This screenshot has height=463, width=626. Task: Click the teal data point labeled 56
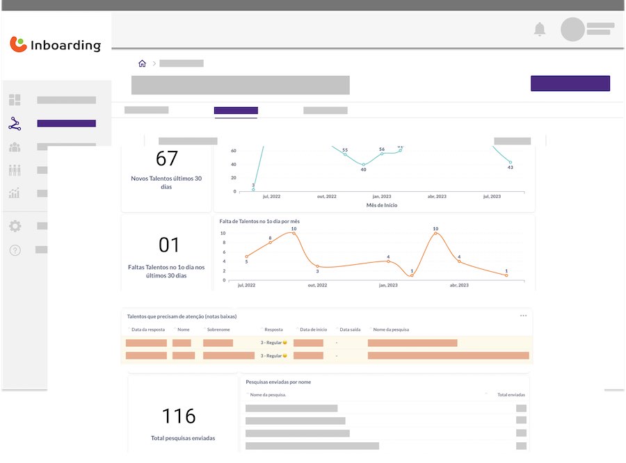(382, 154)
